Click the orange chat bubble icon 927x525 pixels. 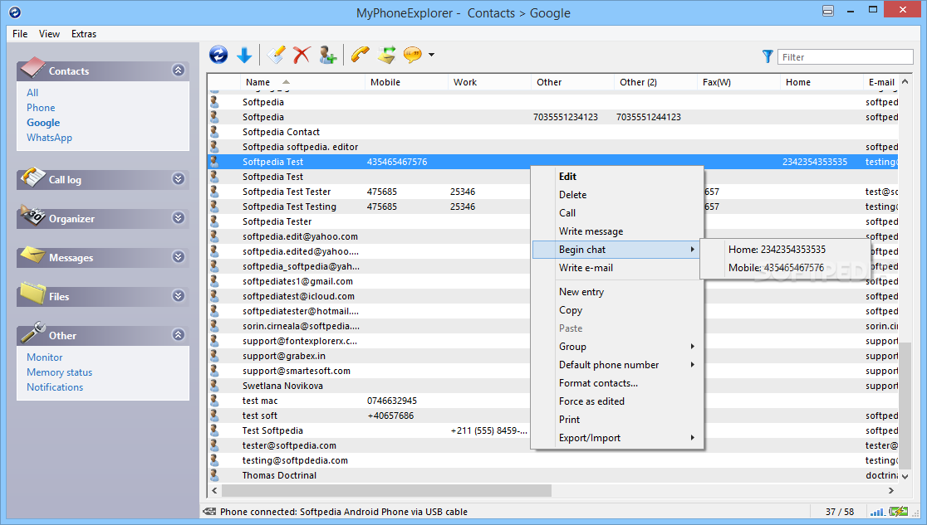[413, 55]
